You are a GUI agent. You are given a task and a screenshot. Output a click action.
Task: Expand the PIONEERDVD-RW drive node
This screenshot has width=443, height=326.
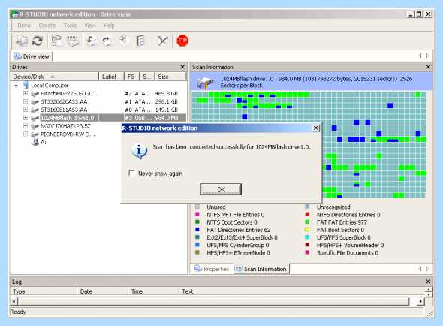click(26, 134)
